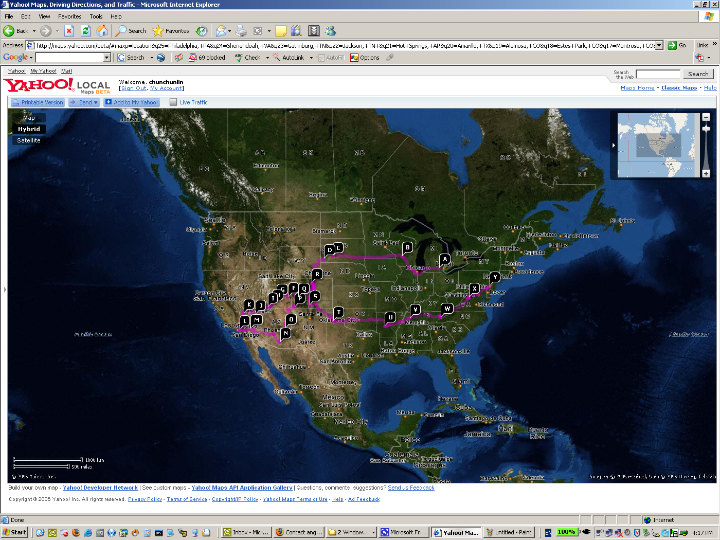
Task: Click the Printable Version button
Action: [x=38, y=102]
